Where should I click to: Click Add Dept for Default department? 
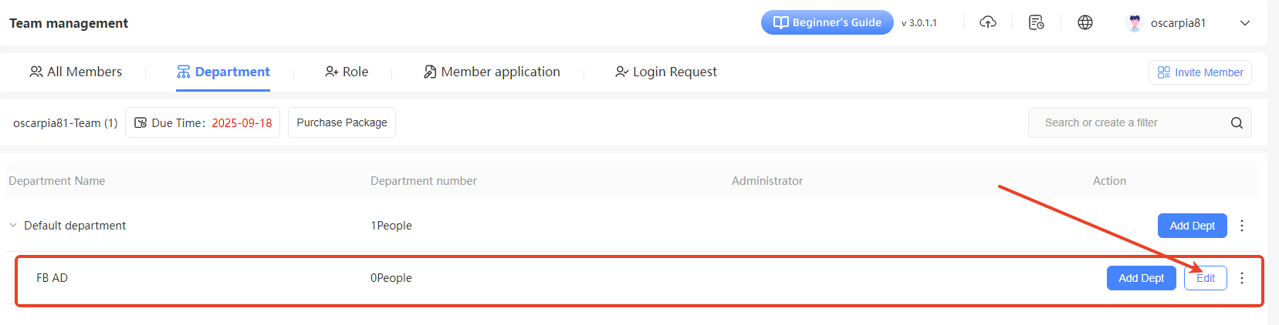pyautogui.click(x=1192, y=226)
